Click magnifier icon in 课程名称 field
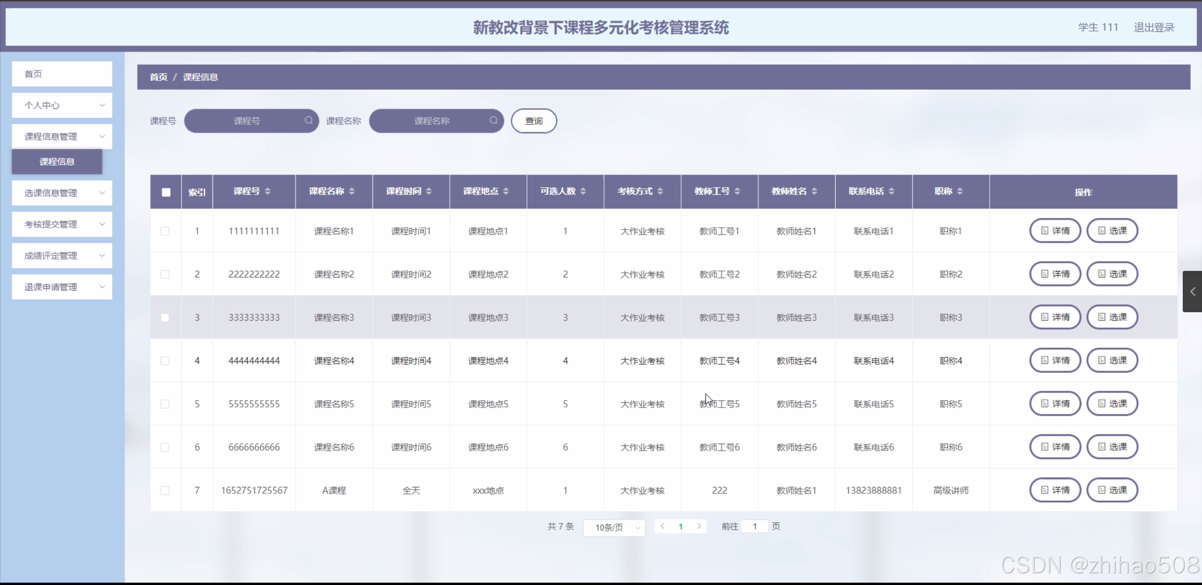The image size is (1202, 585). coord(493,120)
